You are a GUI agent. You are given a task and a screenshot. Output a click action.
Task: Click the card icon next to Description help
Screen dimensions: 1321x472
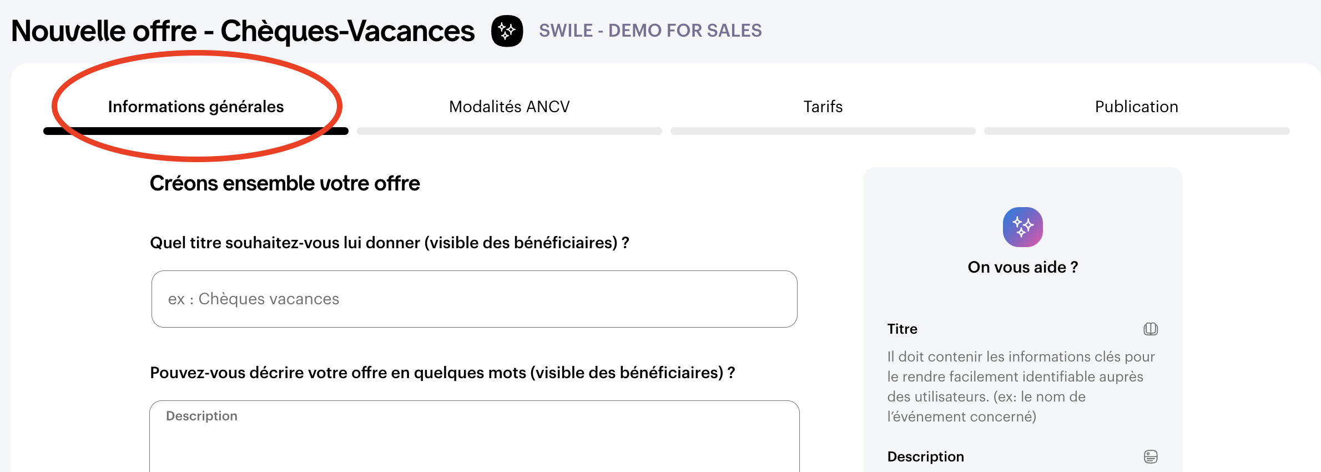(1151, 456)
